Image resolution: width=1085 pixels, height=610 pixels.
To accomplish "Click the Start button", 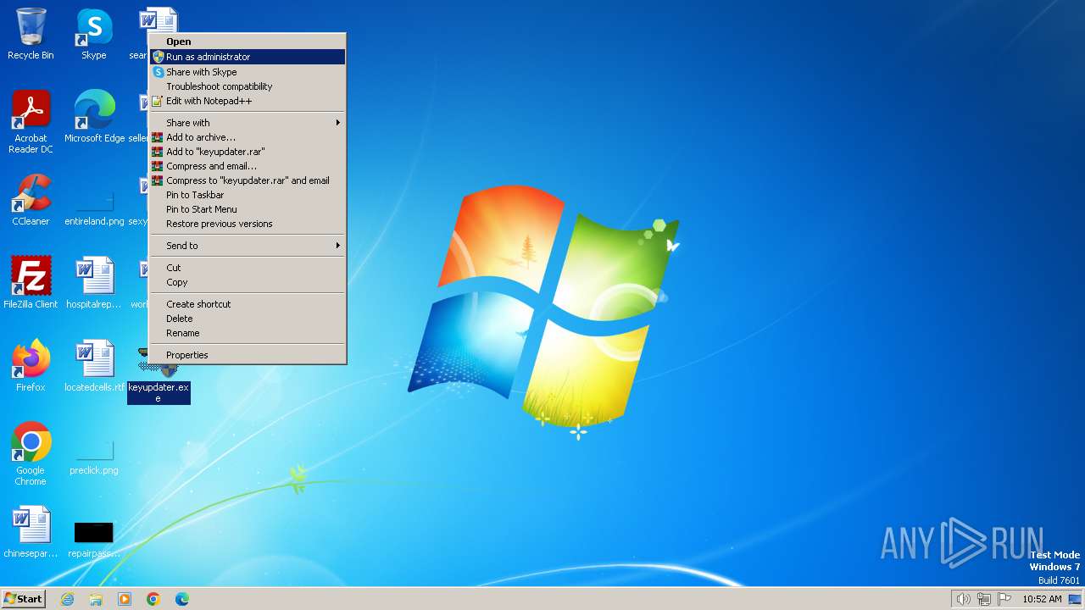I will 23,599.
